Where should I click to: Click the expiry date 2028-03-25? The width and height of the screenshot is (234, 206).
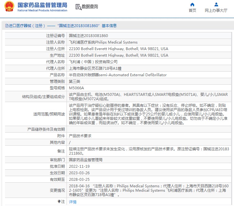(79, 180)
